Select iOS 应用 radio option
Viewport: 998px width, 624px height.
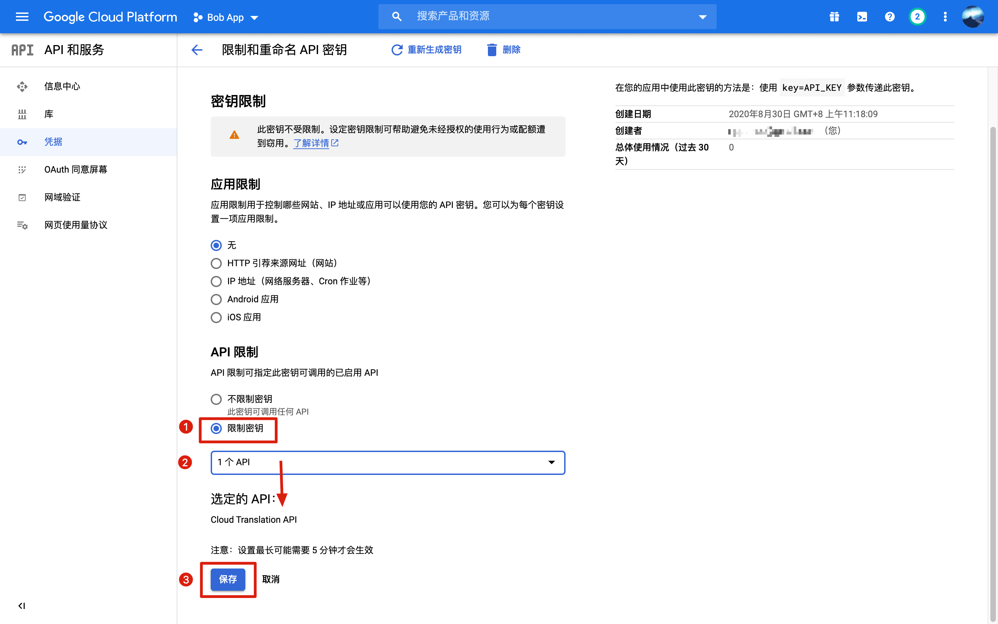(216, 317)
